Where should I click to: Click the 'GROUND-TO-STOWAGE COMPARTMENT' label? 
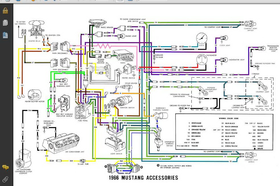click(x=180, y=95)
